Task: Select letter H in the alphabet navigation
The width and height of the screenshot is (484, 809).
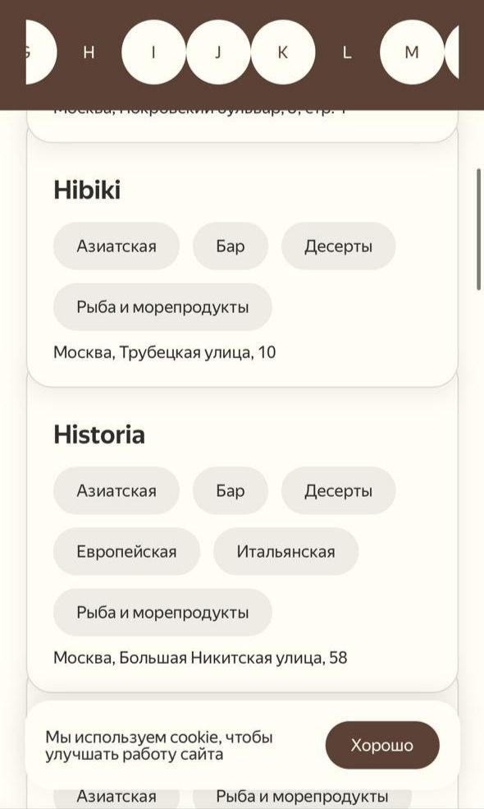Action: (x=88, y=52)
